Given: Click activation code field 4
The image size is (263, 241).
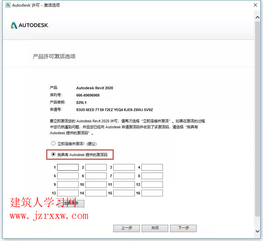Looking at the screenshot, I should tap(152, 167).
